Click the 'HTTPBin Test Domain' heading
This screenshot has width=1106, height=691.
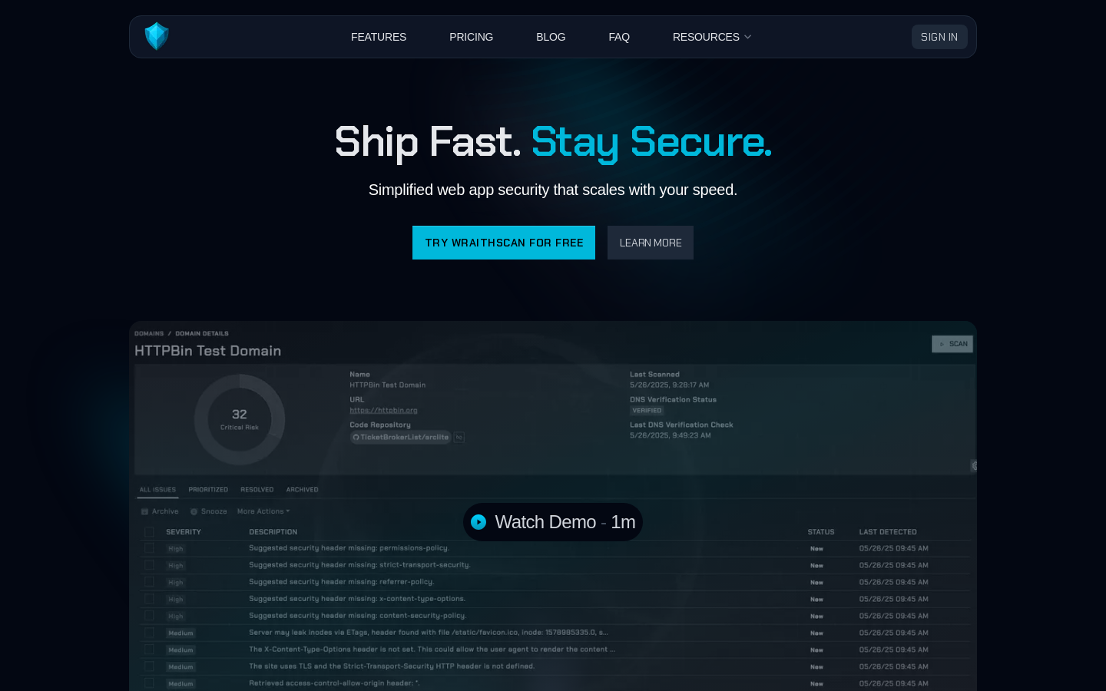(x=208, y=351)
